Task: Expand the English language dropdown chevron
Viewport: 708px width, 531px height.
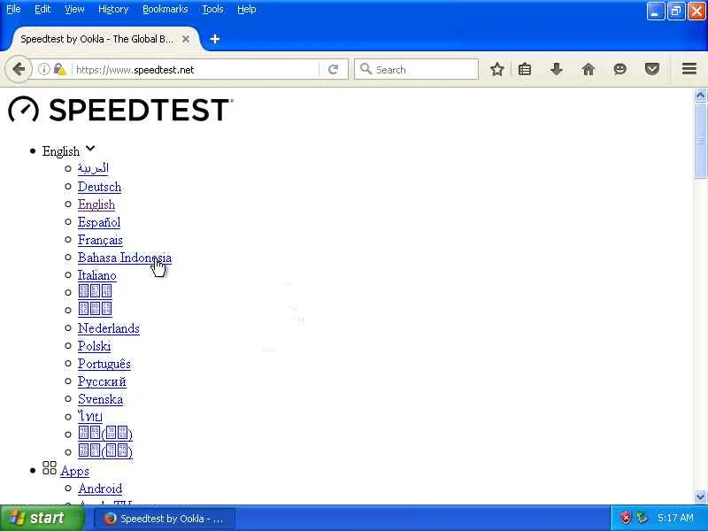Action: tap(90, 149)
